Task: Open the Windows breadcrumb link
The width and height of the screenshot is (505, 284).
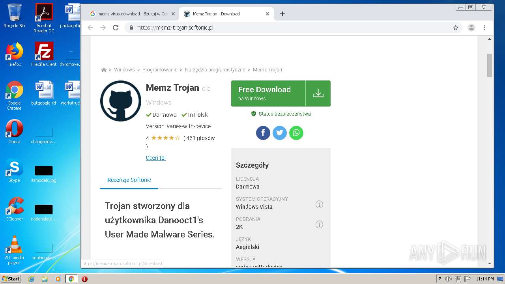Action: 124,70
